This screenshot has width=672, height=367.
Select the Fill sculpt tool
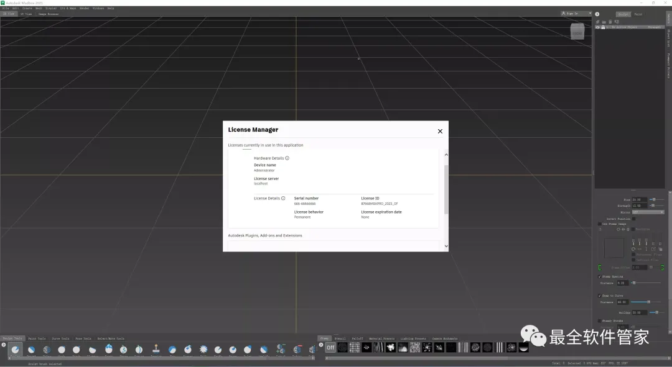point(203,350)
